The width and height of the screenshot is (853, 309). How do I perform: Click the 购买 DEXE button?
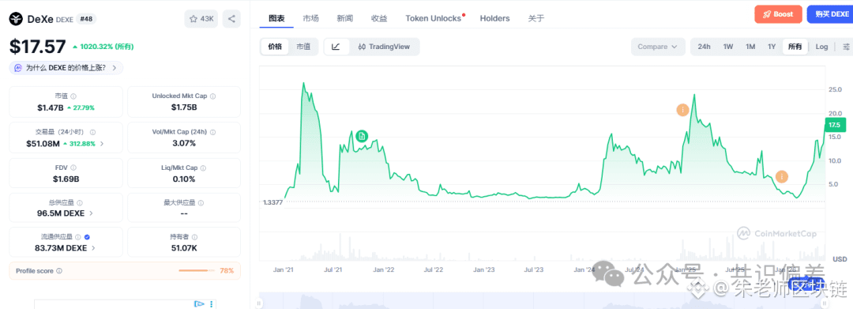point(829,14)
